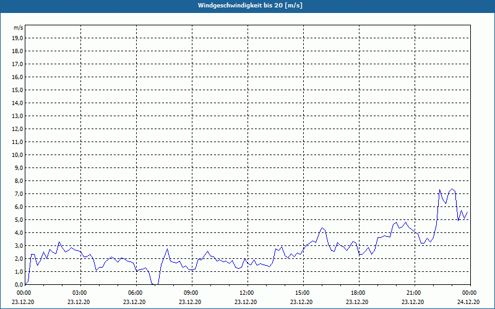Viewport: 495px width, 309px height.
Task: Select the 19,0 y-axis tick label
Action: tap(17, 38)
